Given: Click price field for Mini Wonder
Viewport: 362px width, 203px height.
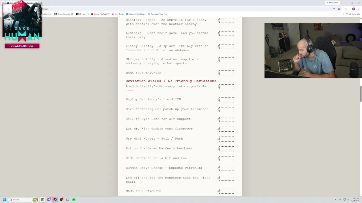Looking at the screenshot, I should (227, 139).
